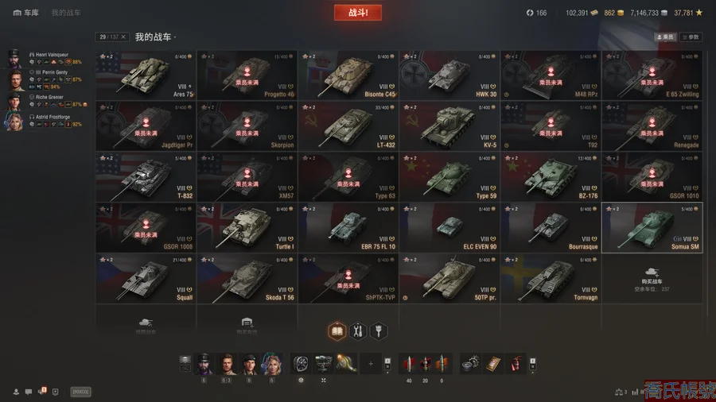Clear the 29/137 filter counter with X
The height and width of the screenshot is (402, 716).
[x=123, y=37]
